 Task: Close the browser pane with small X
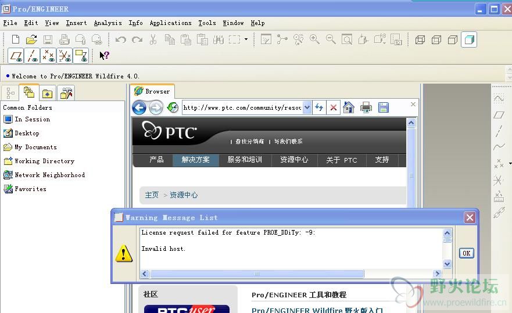click(413, 104)
